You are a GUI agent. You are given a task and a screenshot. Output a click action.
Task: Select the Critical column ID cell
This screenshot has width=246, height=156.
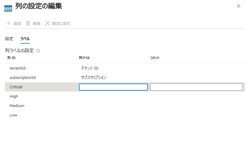point(16,87)
